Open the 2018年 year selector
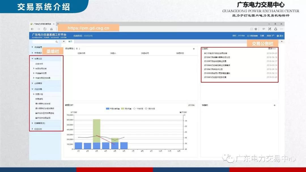306x172 pixels. [191, 105]
